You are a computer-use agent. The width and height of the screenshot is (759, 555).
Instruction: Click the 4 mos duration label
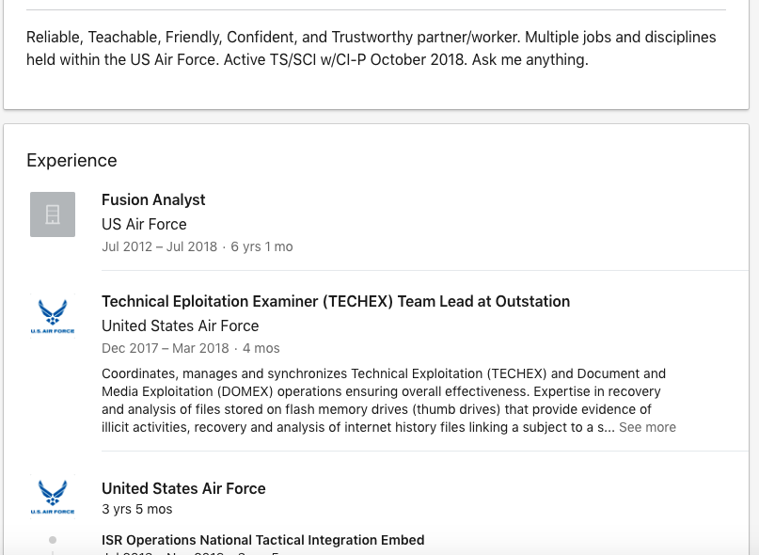coord(261,348)
